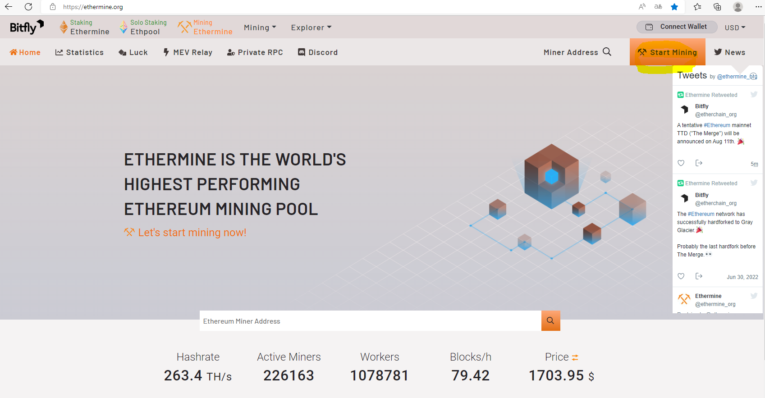The image size is (765, 398).
Task: Open the favorites list icon
Action: coord(697,7)
